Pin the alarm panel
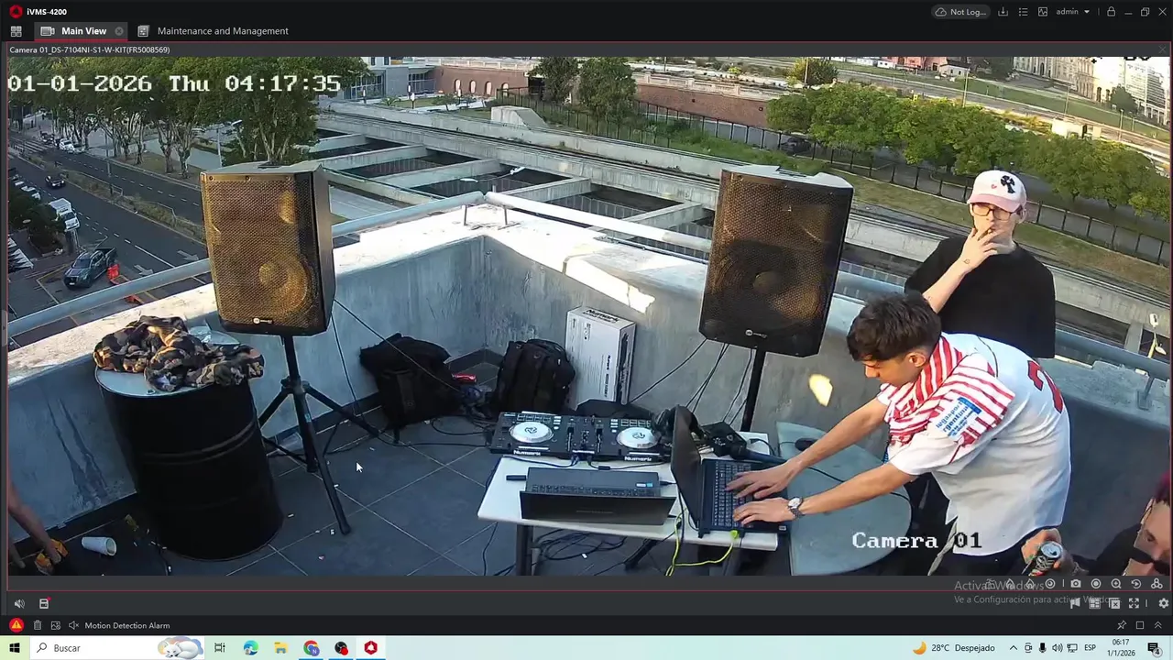1173x660 pixels. coord(1122,625)
